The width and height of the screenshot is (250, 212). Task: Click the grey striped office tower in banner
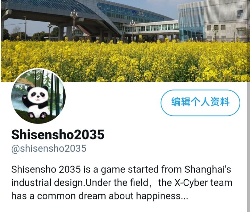coord(214,21)
